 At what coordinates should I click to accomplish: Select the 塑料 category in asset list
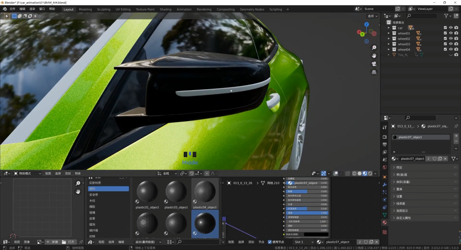pos(108,189)
